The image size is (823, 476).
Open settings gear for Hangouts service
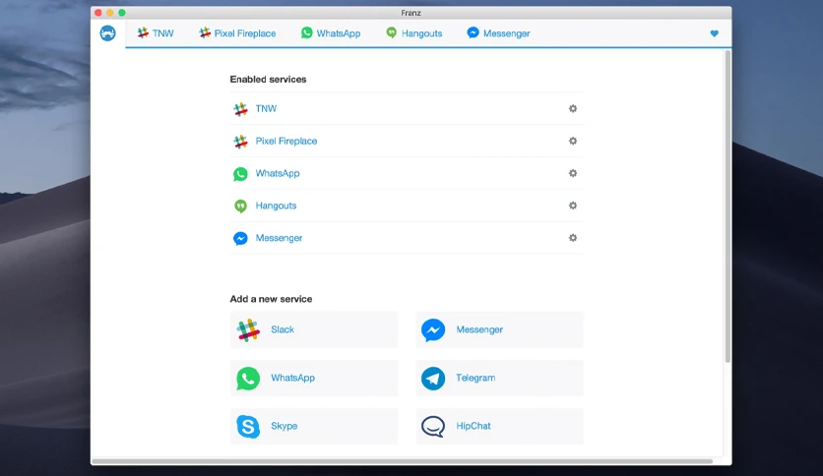(x=573, y=206)
